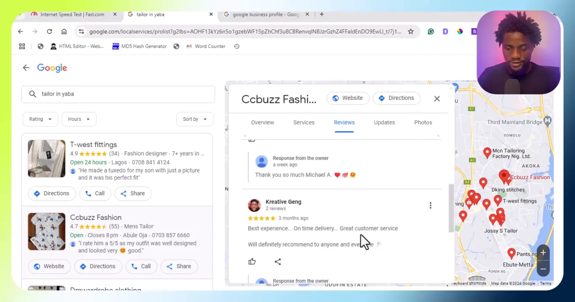Switch to Updates tab
The height and width of the screenshot is (302, 575).
pos(385,122)
